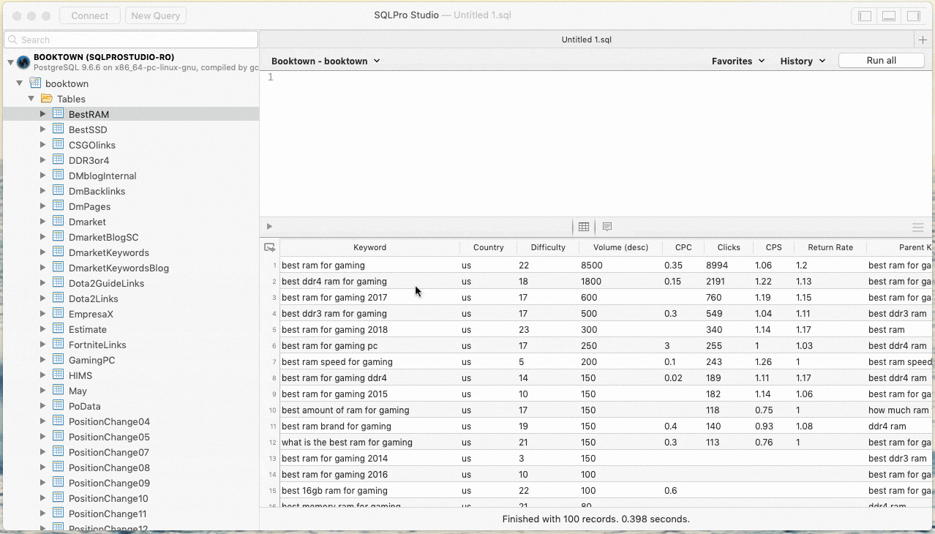
Task: Click the GamingPC table icon
Action: (x=59, y=359)
